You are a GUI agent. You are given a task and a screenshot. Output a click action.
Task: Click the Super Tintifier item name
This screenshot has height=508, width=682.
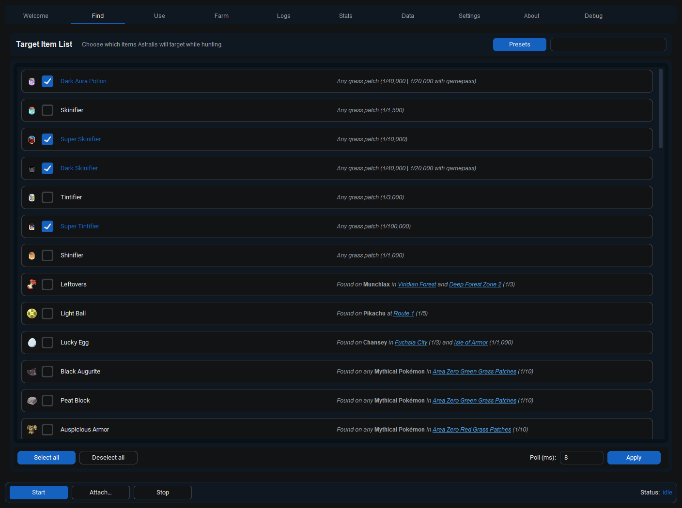coord(80,226)
